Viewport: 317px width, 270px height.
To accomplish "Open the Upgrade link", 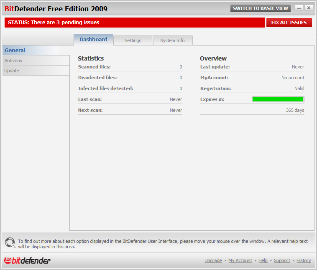I will click(x=213, y=260).
